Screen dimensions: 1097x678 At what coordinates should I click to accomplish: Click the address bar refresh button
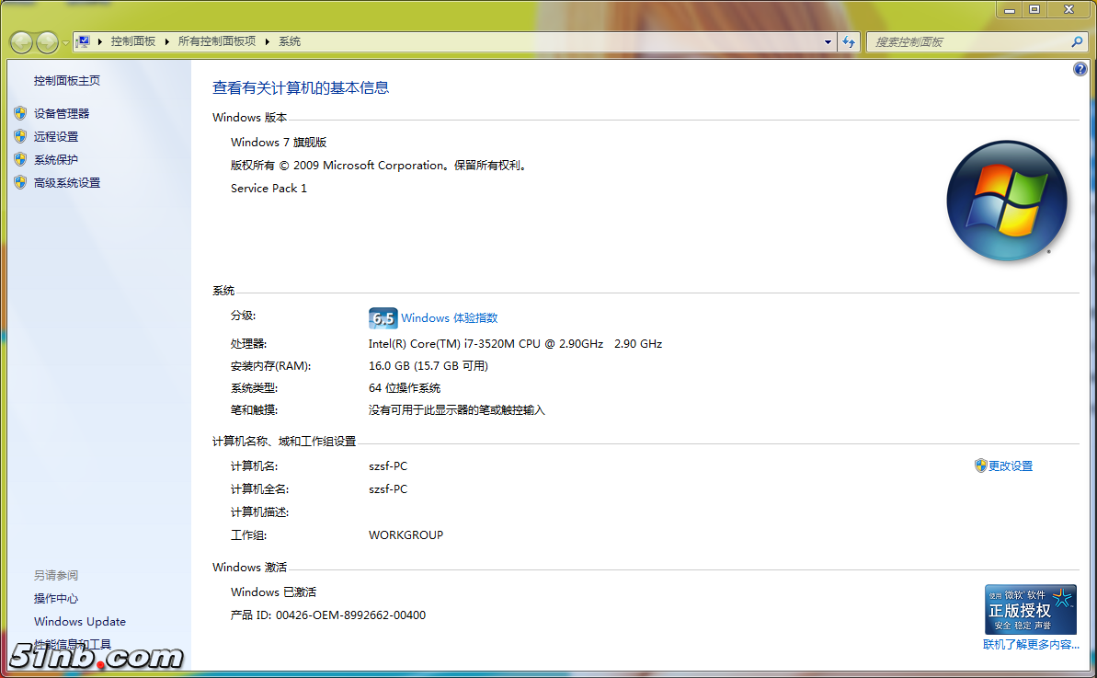point(849,41)
